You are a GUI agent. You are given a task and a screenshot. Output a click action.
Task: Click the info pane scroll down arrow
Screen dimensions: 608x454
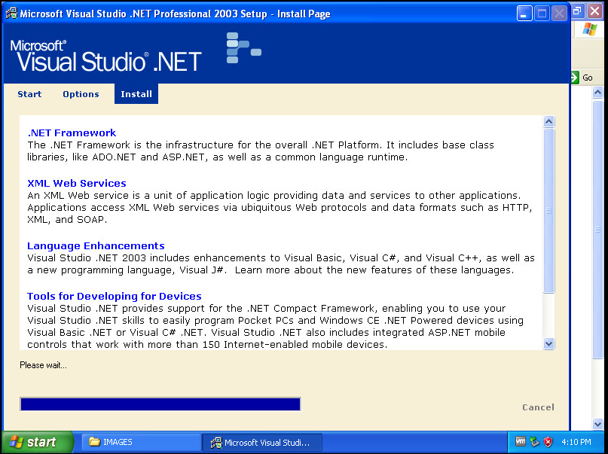pos(548,343)
